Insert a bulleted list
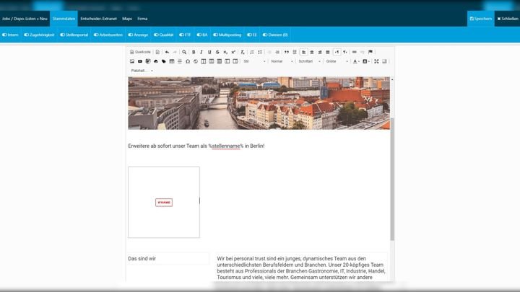This screenshot has height=292, width=520. (260, 52)
